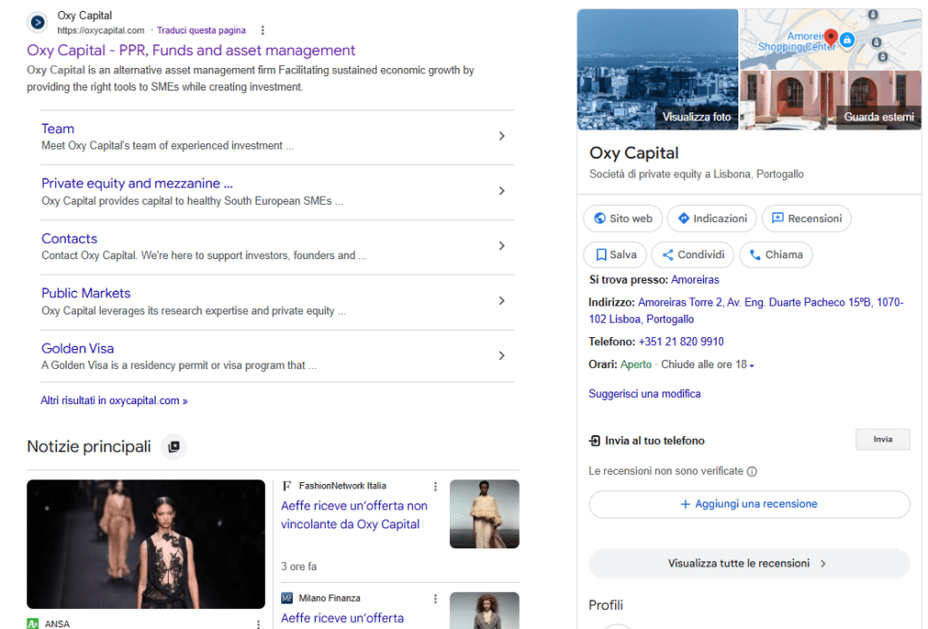Click the Notizie principali collection icon

[x=174, y=447]
